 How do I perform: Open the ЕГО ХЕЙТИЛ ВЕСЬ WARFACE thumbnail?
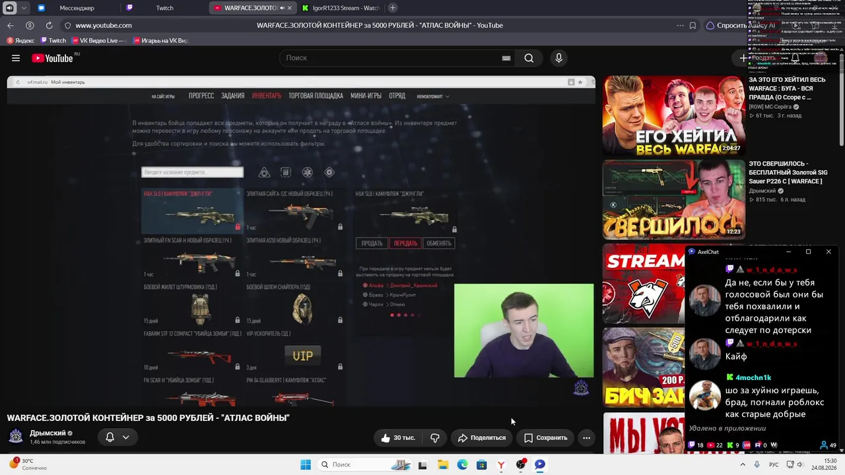click(x=673, y=116)
